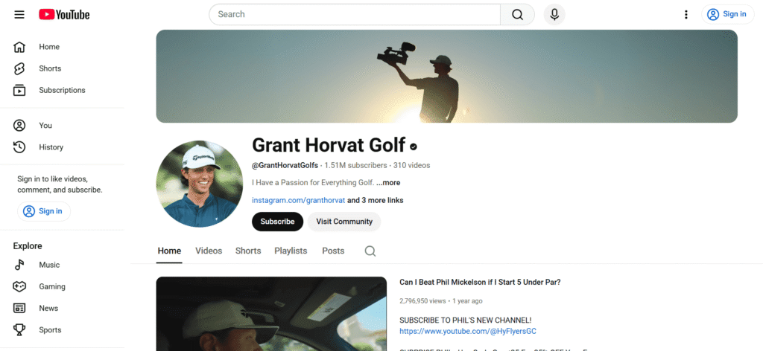Open the three-dot settings menu

[686, 15]
